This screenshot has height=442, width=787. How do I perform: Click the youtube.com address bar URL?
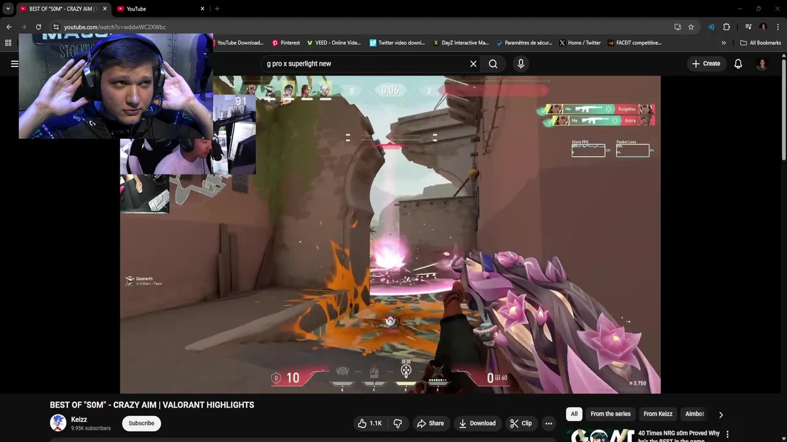point(115,27)
